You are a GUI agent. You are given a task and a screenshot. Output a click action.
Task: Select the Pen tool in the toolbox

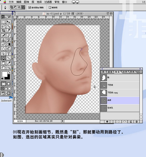(x=4, y=58)
